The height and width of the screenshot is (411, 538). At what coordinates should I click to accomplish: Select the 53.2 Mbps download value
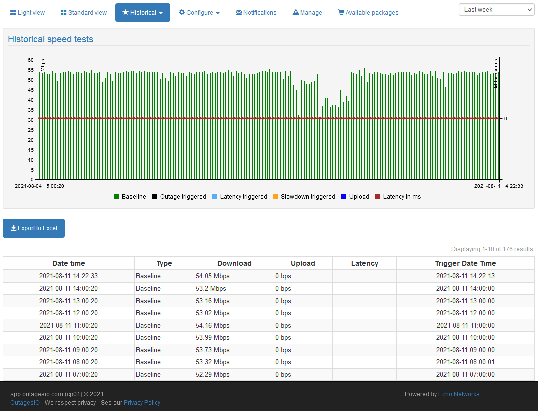coord(211,288)
